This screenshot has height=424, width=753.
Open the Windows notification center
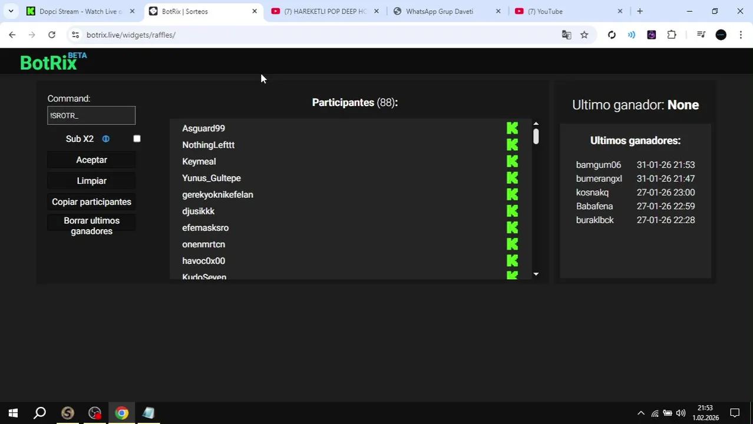735,413
